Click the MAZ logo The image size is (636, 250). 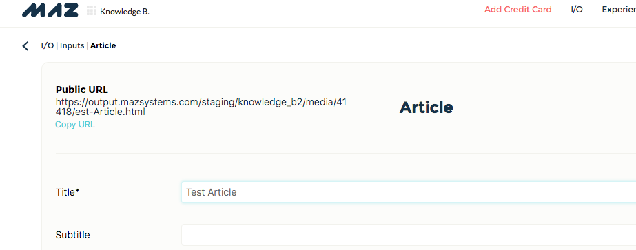(x=50, y=11)
